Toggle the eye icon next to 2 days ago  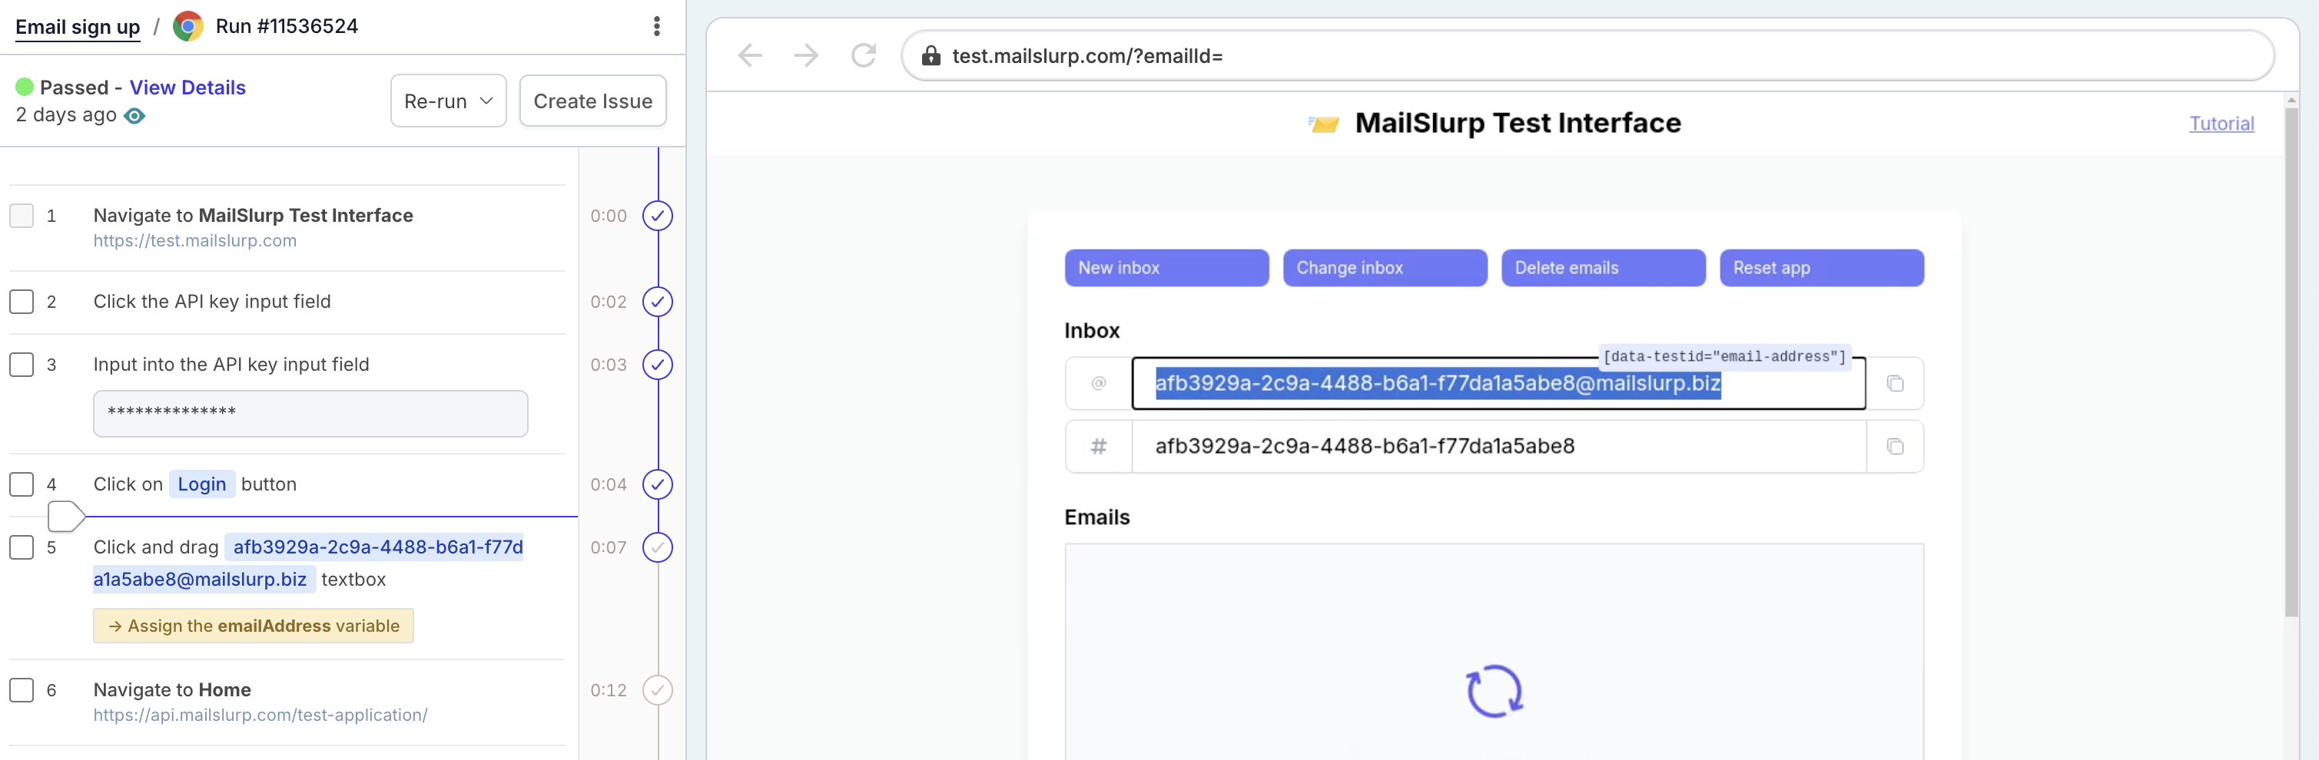point(134,115)
